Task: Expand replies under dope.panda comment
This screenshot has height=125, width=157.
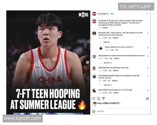Action: 108,63
